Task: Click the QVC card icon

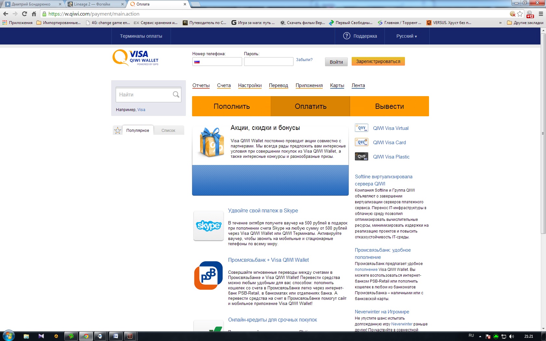Action: (361, 142)
